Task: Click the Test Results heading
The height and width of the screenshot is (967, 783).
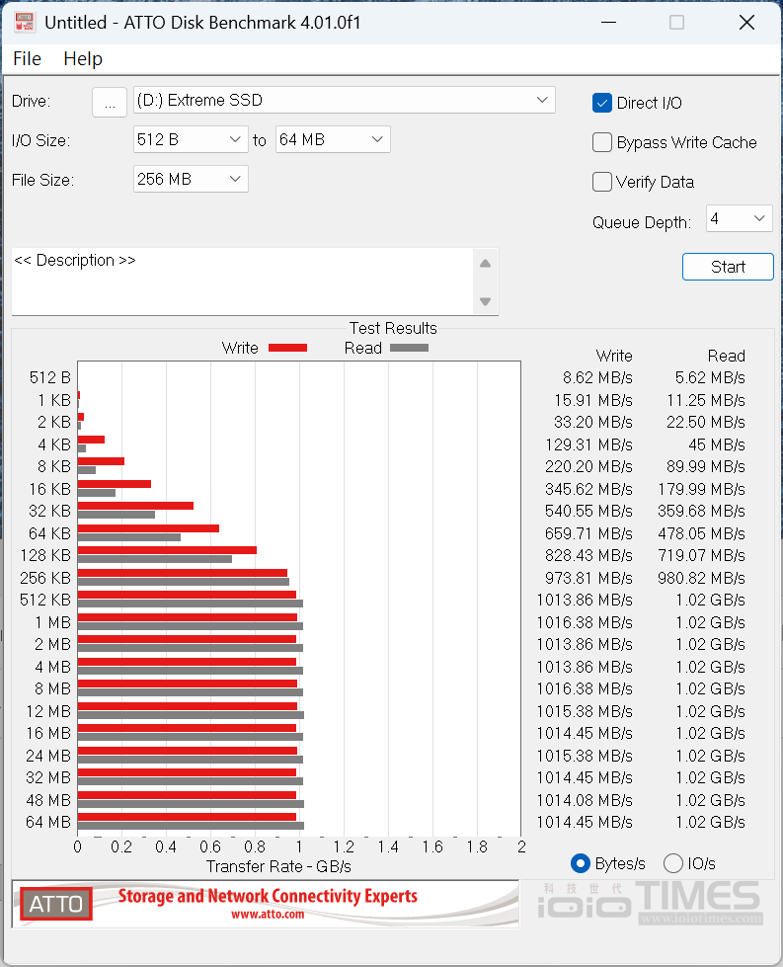Action: pyautogui.click(x=393, y=328)
